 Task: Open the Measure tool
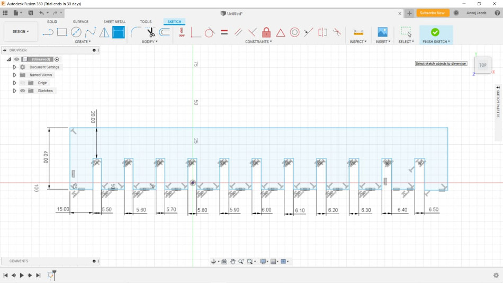tap(358, 32)
